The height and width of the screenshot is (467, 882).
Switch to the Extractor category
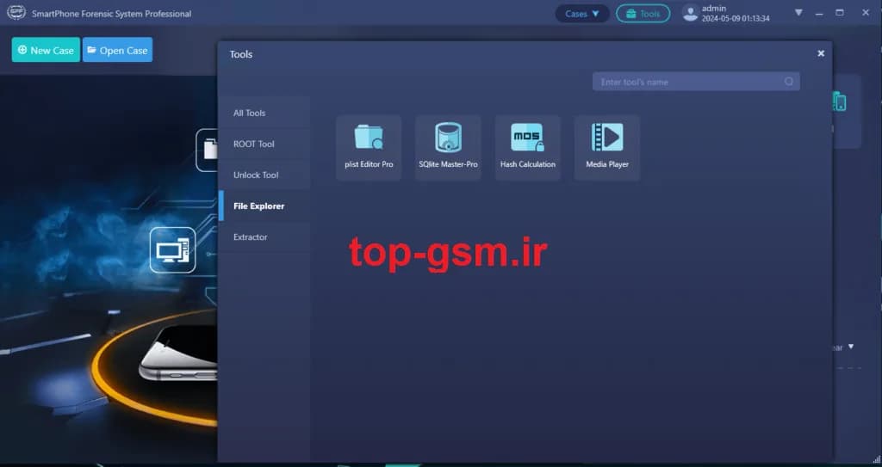point(264,237)
